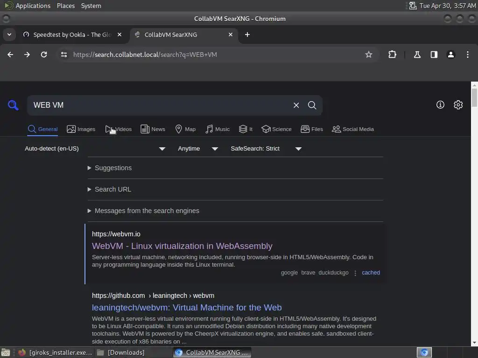View site information icon in address bar
Screen dimensions: 478x358
click(63, 55)
